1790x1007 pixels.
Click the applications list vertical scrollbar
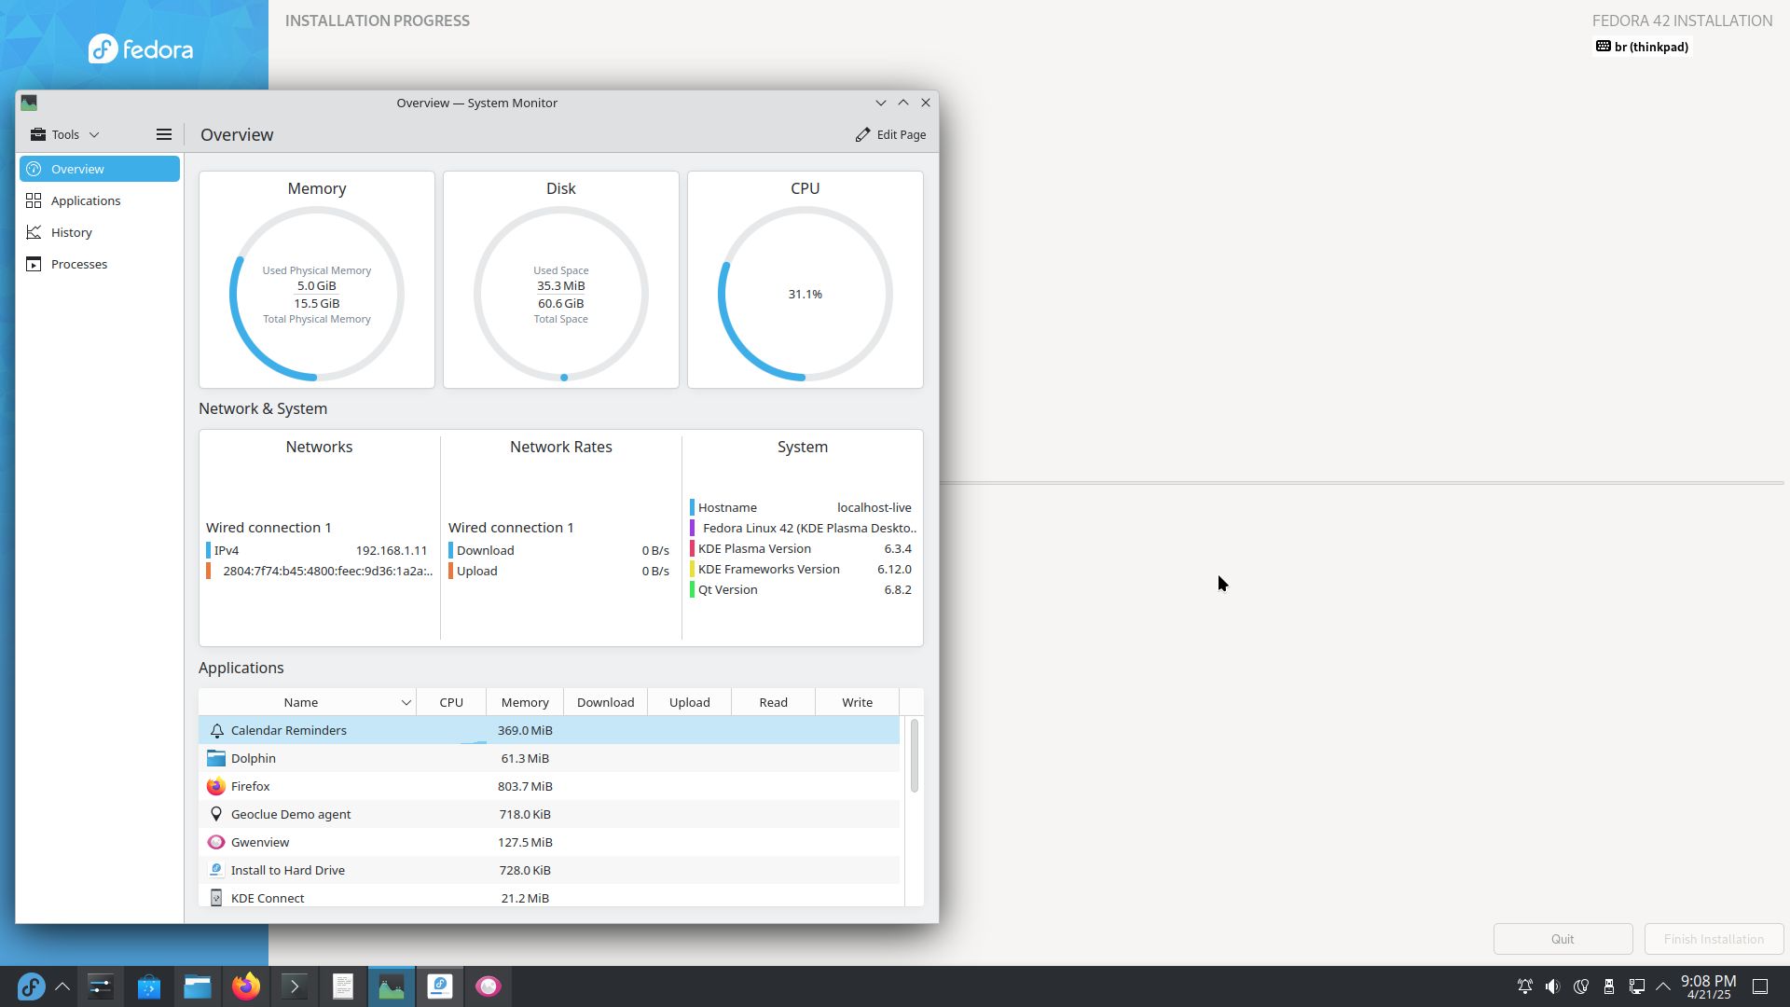pyautogui.click(x=915, y=755)
